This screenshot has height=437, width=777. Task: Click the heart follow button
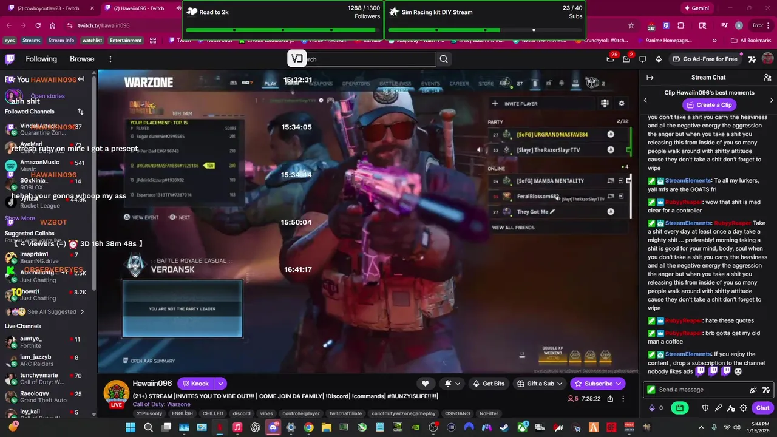pos(425,384)
